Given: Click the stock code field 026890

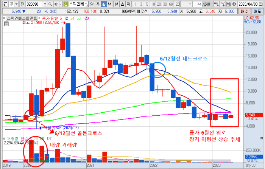Looking at the screenshot, I should pos(34,4).
